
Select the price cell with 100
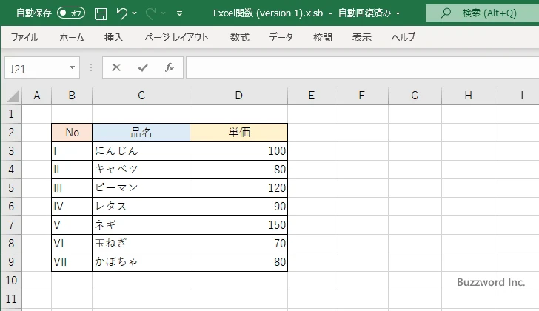[239, 151]
